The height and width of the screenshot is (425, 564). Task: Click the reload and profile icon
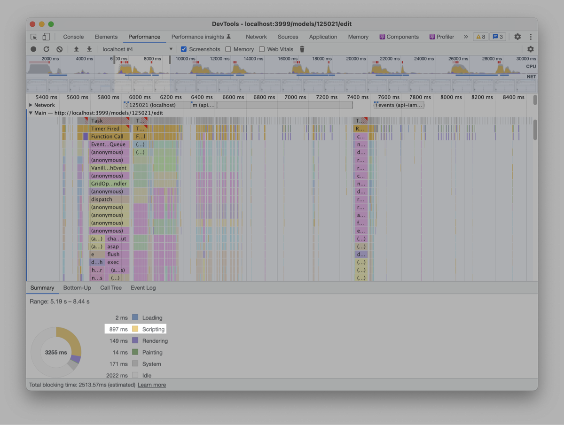pyautogui.click(x=46, y=49)
